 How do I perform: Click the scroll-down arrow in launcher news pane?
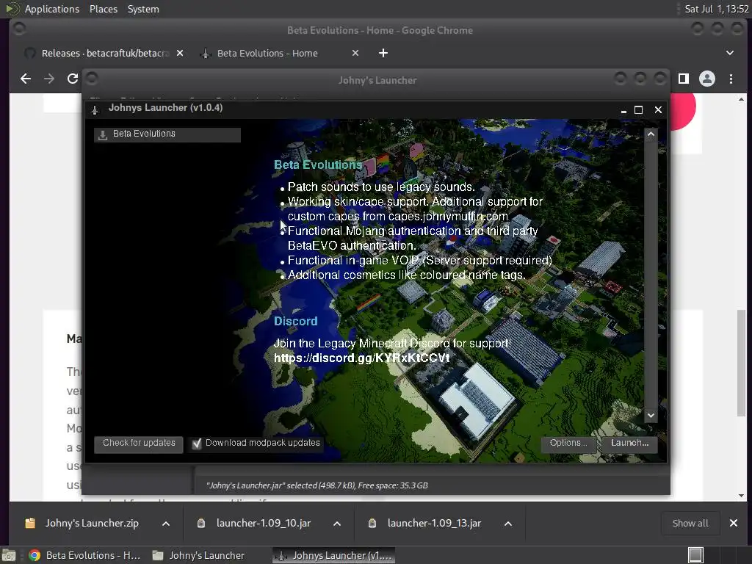(x=651, y=416)
